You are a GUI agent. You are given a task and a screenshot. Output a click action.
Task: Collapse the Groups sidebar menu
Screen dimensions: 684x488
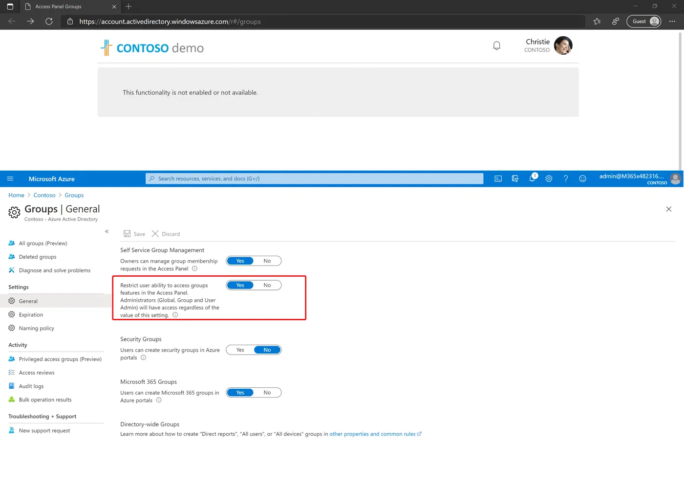tap(107, 231)
